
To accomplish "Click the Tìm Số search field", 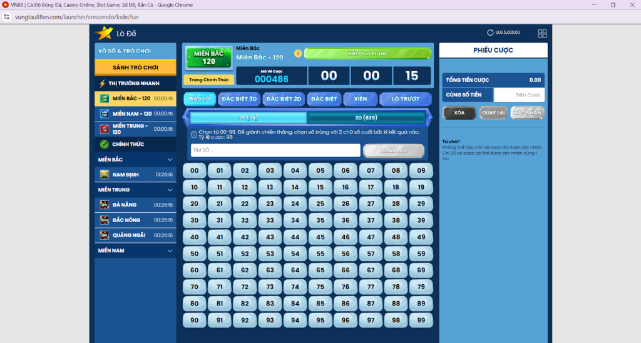I will click(x=275, y=150).
